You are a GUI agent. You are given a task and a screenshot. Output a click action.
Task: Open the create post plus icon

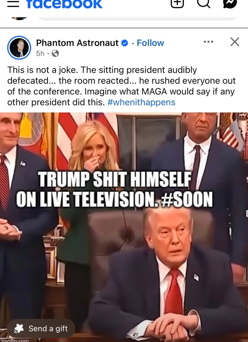coord(177,3)
